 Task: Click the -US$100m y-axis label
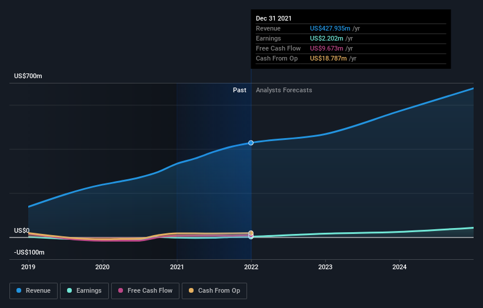[29, 252]
